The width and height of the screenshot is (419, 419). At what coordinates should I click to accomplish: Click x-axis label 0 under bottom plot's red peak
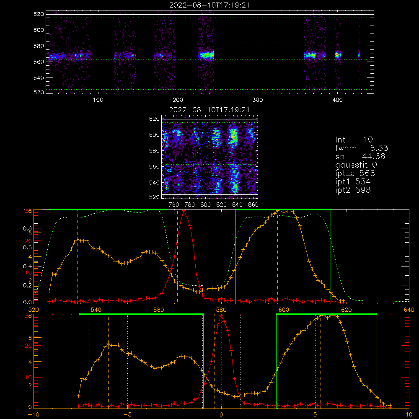pos(221,415)
